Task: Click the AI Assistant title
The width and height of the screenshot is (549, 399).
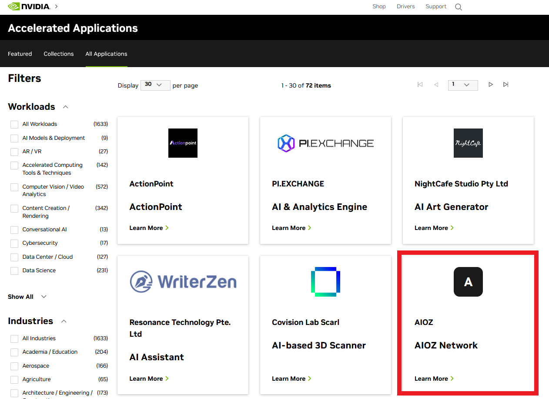Action: coord(157,357)
